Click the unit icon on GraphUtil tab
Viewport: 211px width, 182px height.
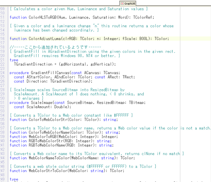(122, 3)
